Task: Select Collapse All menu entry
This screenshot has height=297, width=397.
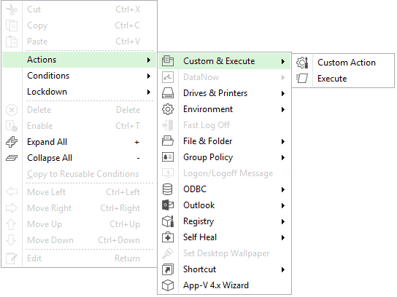Action: point(79,158)
